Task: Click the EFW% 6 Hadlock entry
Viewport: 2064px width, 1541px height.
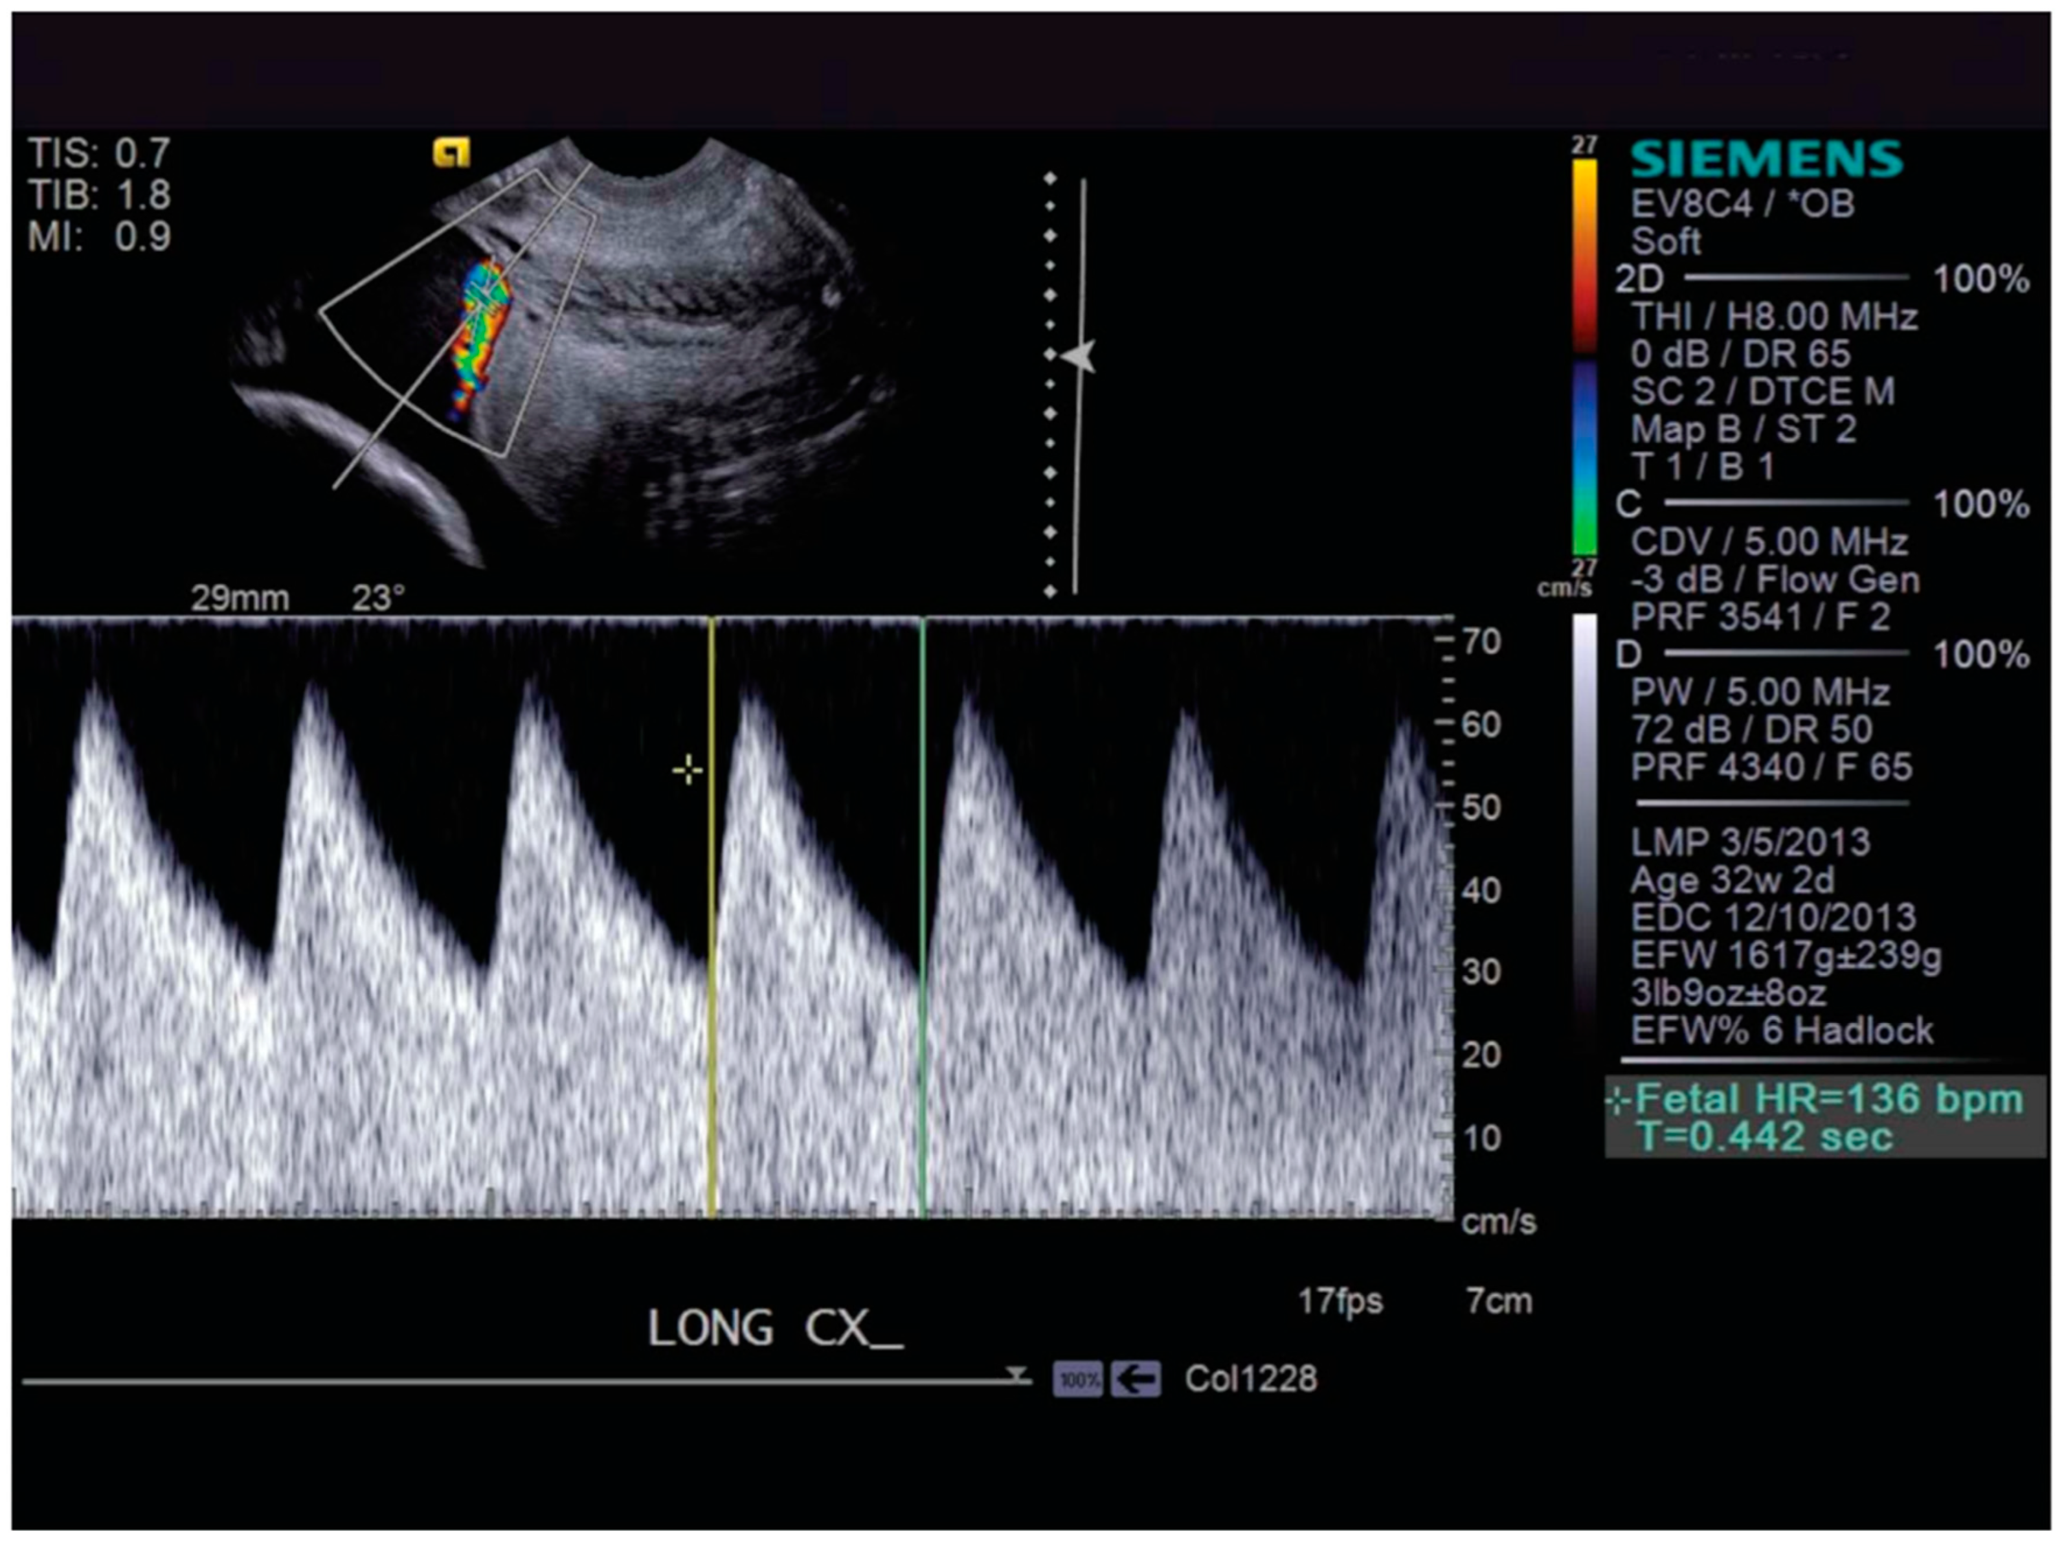Action: (1782, 1031)
